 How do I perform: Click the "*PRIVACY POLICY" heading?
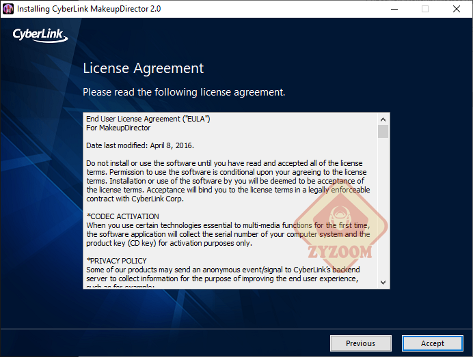(x=117, y=261)
